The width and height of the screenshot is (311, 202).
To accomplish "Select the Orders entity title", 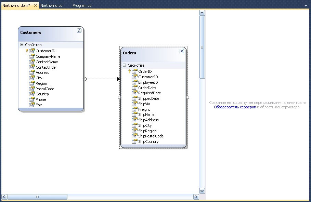I will pyautogui.click(x=129, y=53).
